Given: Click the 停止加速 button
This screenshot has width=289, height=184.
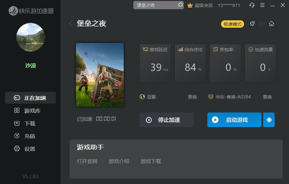Looking at the screenshot, I should [167, 120].
